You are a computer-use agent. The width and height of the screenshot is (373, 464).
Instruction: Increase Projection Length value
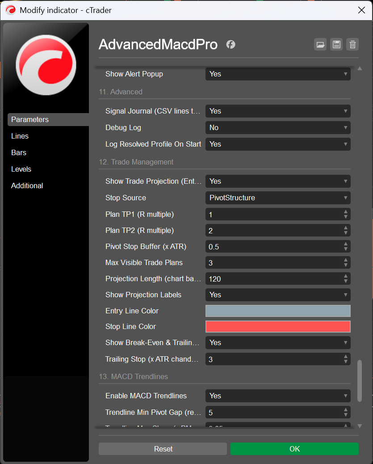[x=346, y=276]
